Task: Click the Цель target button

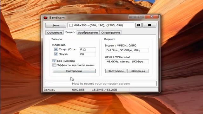Action: coord(56,25)
